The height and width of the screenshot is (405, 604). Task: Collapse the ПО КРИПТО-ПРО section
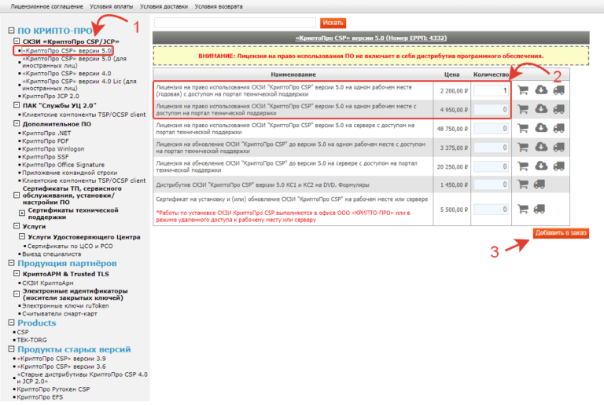pyautogui.click(x=11, y=31)
